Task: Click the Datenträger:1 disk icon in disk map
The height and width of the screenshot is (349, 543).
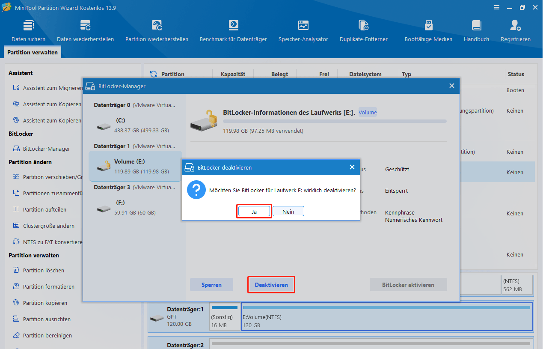Action: (157, 318)
